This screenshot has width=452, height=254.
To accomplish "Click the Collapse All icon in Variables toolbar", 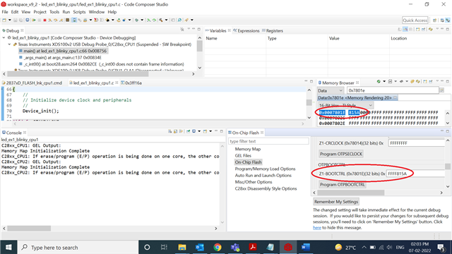I will click(411, 30).
